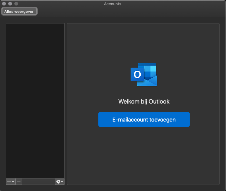Open the gear settings dropdown
226x191 pixels.
pos(60,182)
